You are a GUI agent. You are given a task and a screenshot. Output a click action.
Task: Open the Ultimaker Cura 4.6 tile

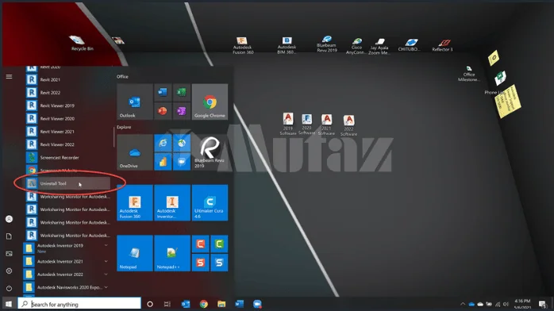(210, 203)
